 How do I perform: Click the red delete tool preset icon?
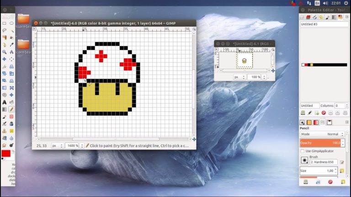[330, 182]
